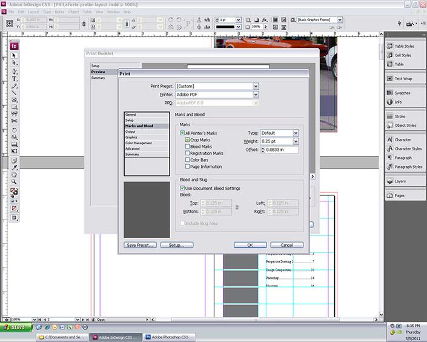
Task: Open the marks Weight dropdown
Action: click(x=296, y=141)
